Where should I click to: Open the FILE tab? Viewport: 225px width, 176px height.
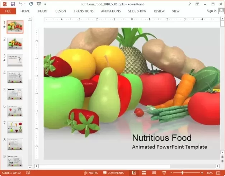tap(8, 11)
